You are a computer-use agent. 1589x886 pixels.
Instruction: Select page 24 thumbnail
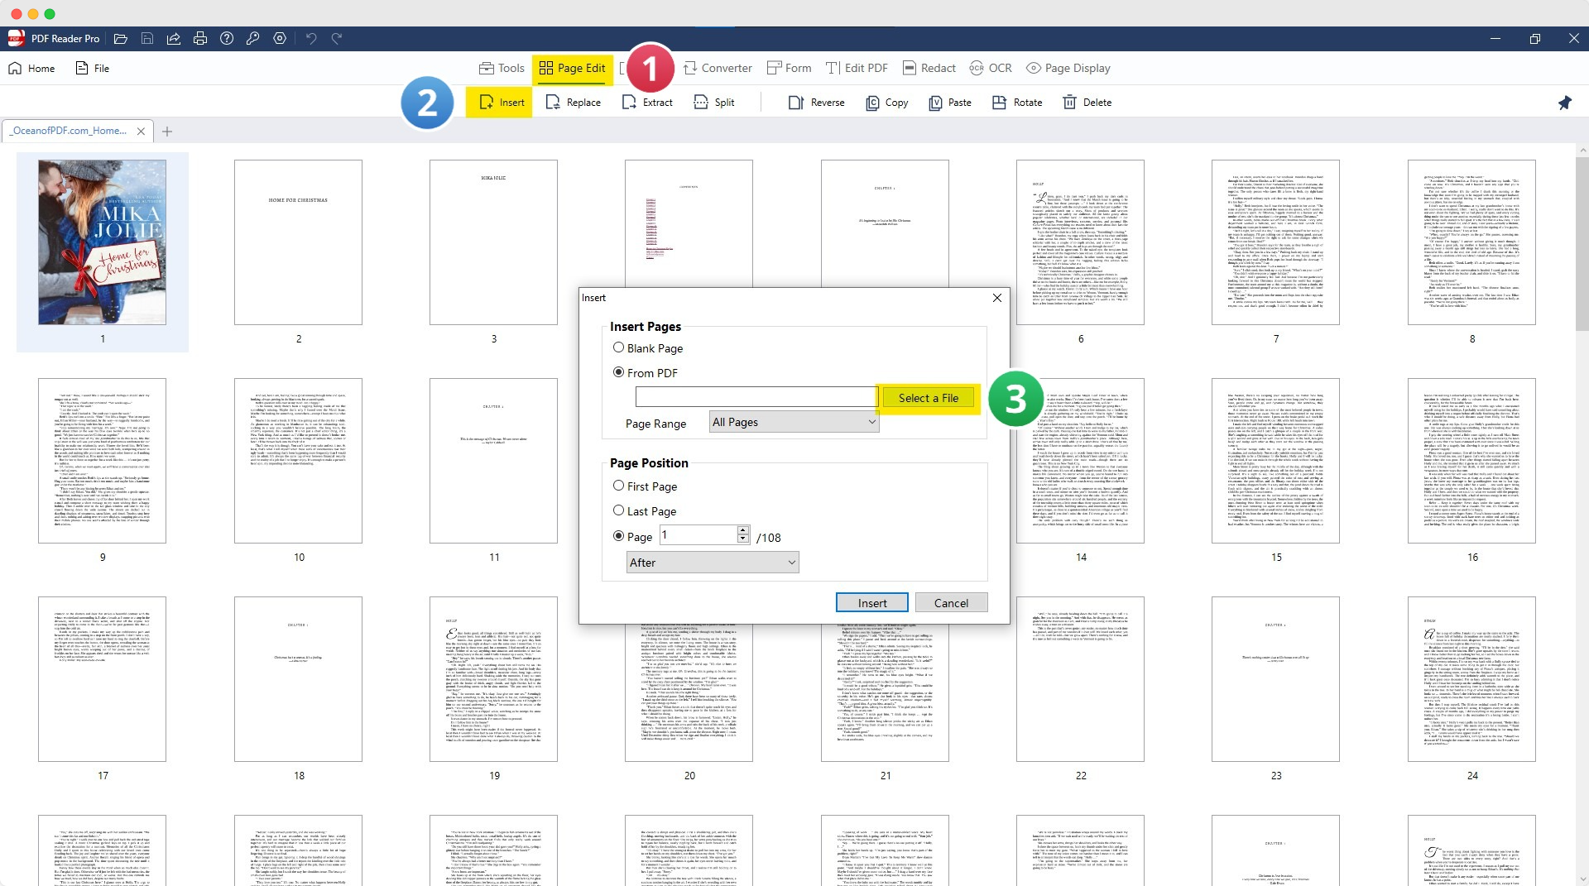pos(1471,679)
